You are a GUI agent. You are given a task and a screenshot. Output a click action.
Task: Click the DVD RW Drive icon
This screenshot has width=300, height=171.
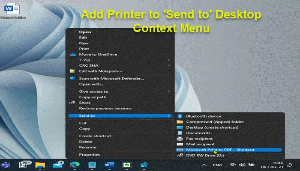pos(180,155)
